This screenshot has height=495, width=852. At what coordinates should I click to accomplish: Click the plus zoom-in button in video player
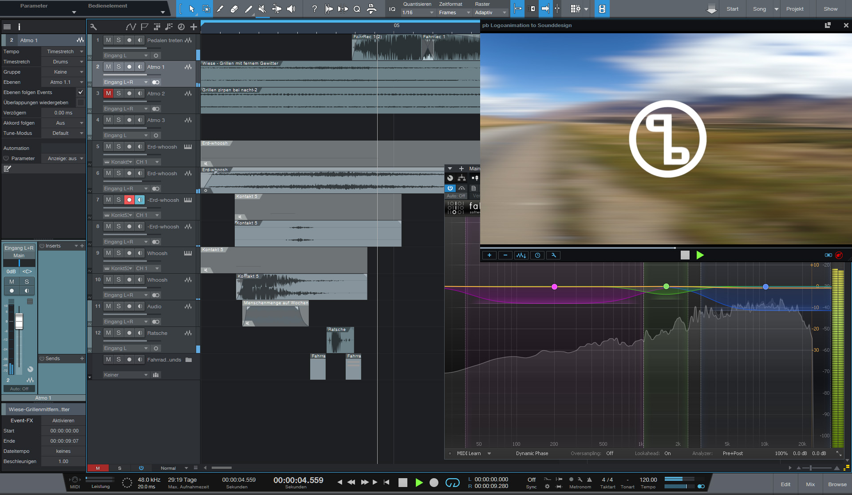point(489,255)
